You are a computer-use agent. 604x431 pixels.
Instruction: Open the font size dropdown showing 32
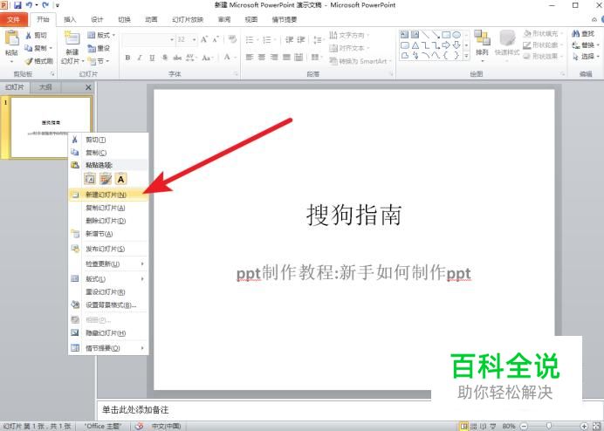(x=187, y=39)
